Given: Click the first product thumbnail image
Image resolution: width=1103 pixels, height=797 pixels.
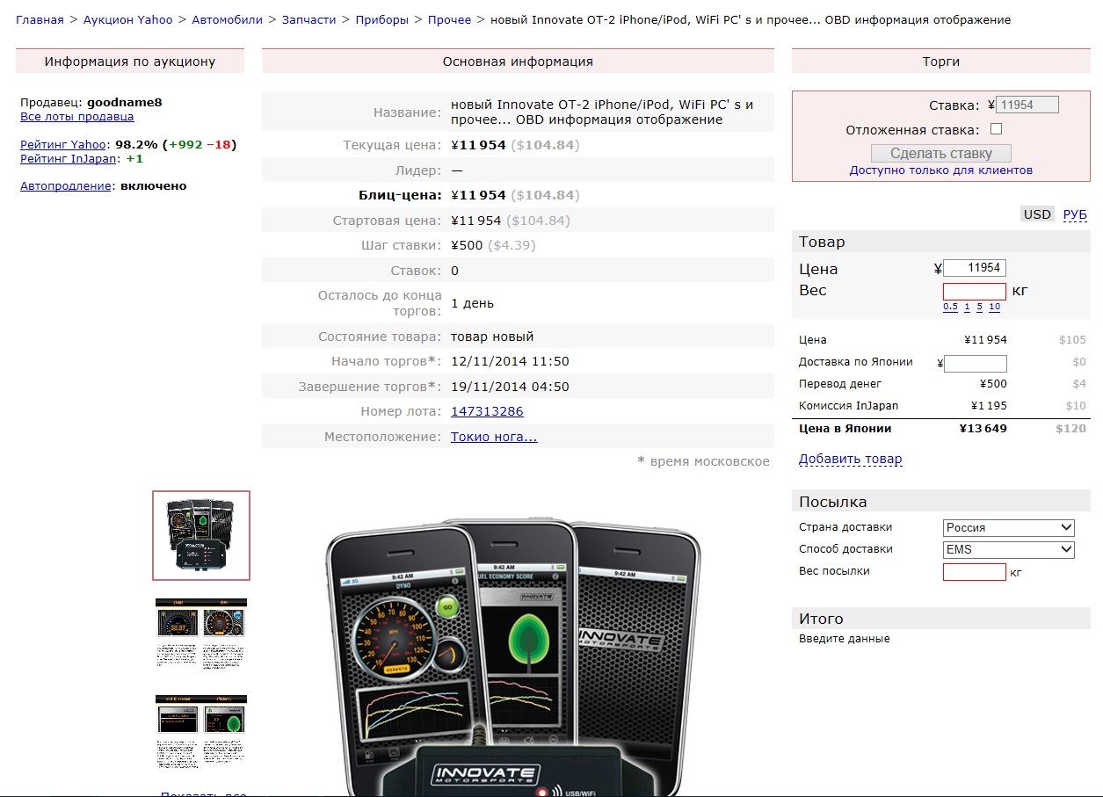Looking at the screenshot, I should [x=201, y=535].
